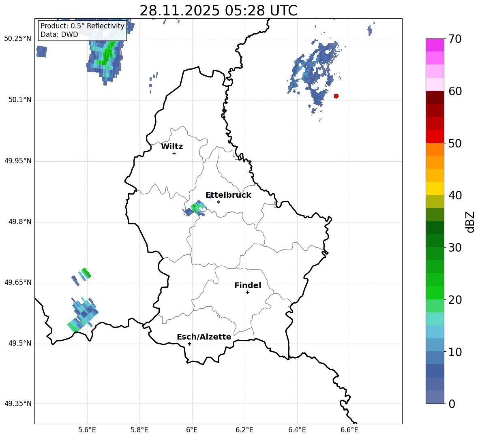Click the 49.35°N latitude label
This screenshot has height=438, width=480.
(18, 404)
